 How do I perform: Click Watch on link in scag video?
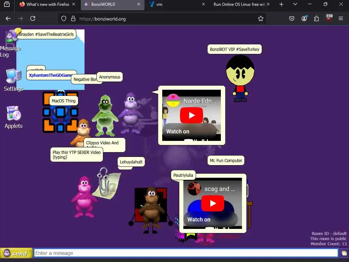point(199,219)
